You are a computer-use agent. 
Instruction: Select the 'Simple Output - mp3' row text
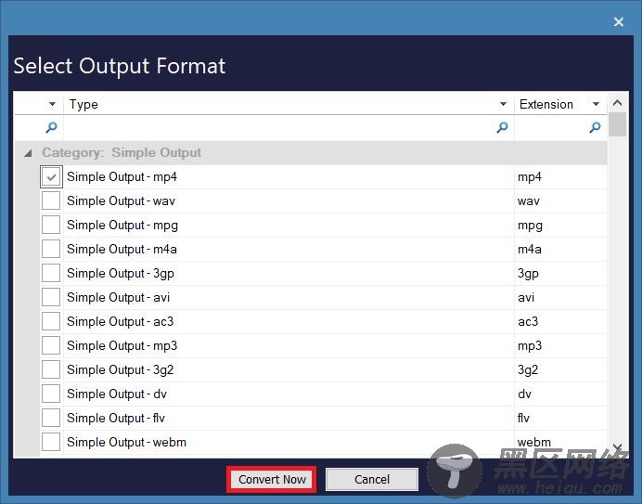click(x=122, y=346)
